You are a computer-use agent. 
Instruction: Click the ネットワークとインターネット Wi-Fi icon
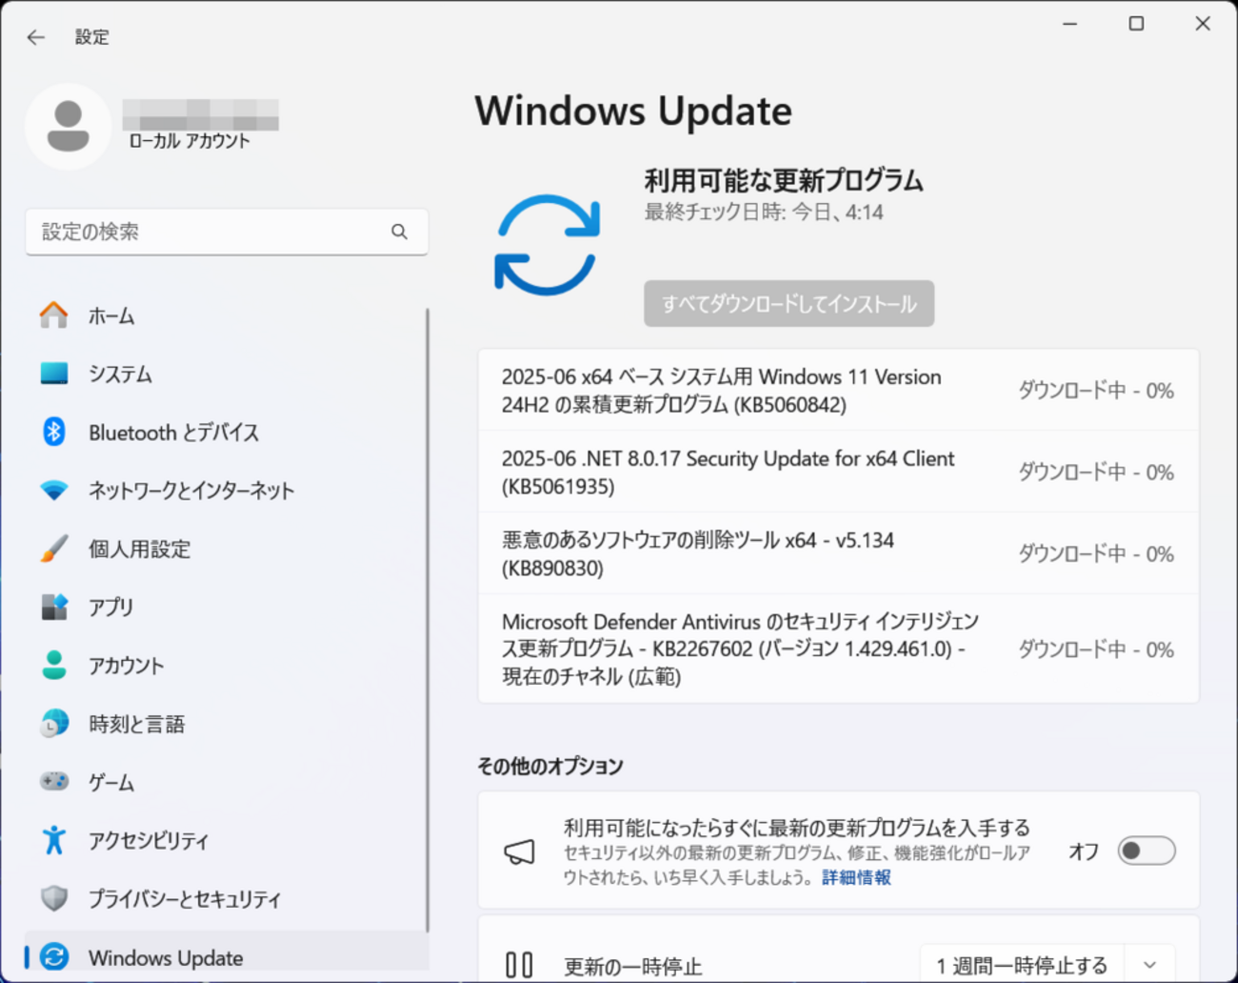tap(54, 491)
